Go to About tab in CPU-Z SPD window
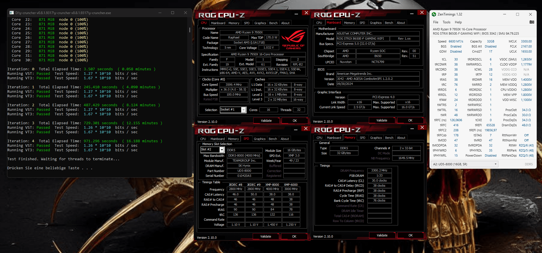 click(285, 139)
